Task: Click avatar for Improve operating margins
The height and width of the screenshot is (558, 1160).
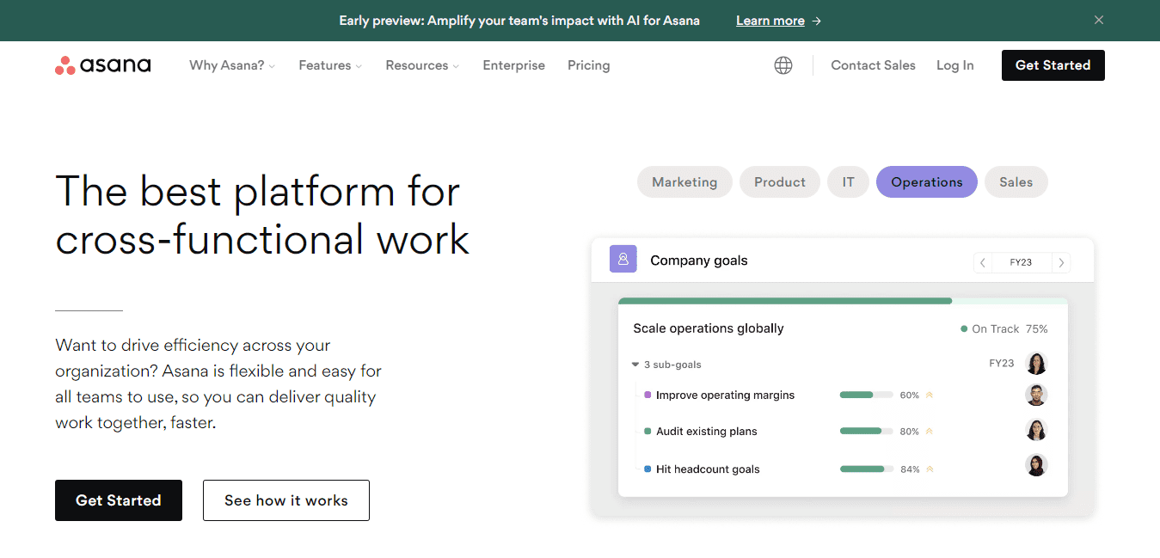Action: 1037,396
